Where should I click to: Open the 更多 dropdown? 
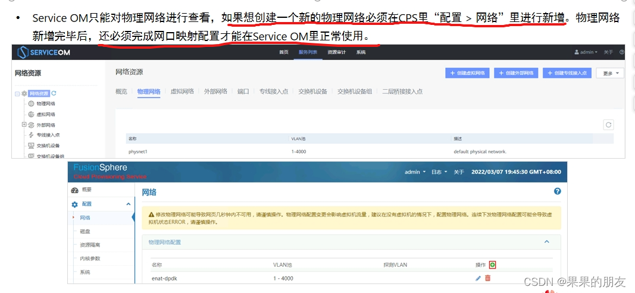610,73
